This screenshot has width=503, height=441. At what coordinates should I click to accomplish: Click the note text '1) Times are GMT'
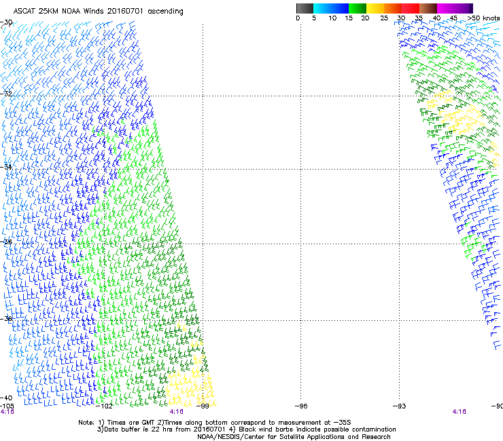point(127,423)
